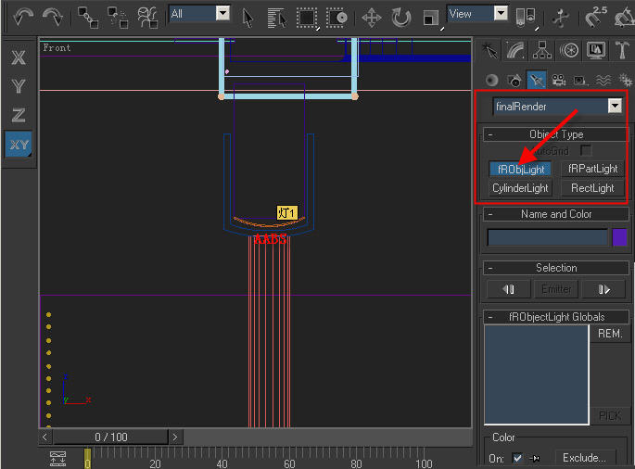Click the CylinderLight button
635x469 pixels.
pyautogui.click(x=520, y=187)
